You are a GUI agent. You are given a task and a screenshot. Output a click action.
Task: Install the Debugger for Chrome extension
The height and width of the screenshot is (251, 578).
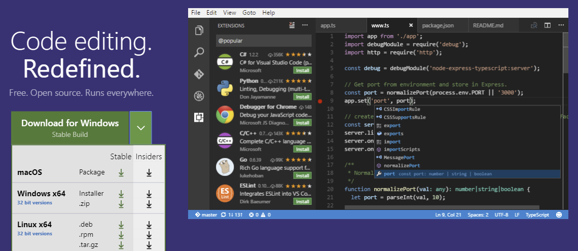point(302,123)
